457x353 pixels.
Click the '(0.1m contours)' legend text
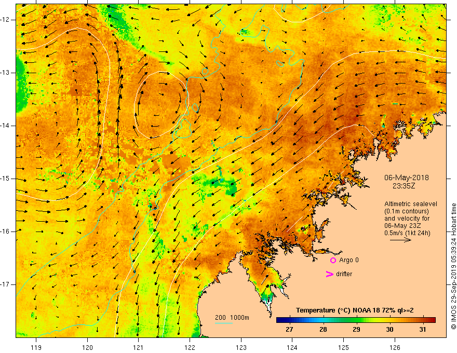[406, 211]
